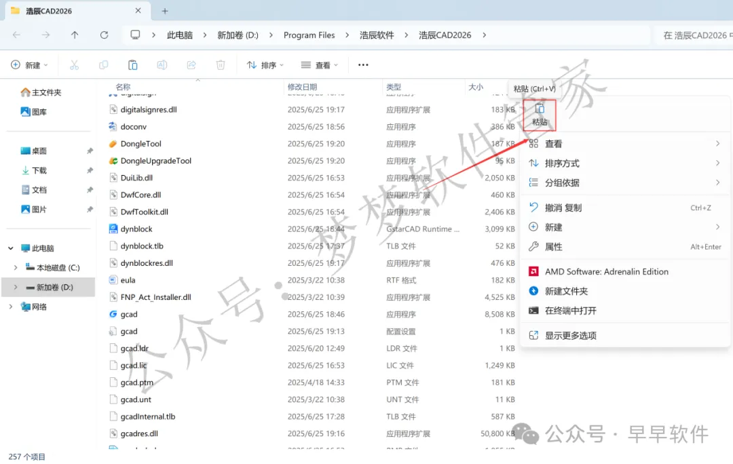Open 查看 submenu in context menu
Viewport: 733px width, 464px height.
pos(624,144)
